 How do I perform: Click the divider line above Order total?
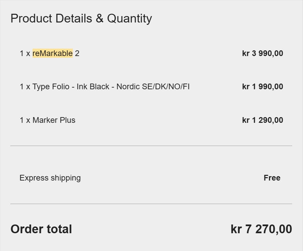tap(151, 204)
